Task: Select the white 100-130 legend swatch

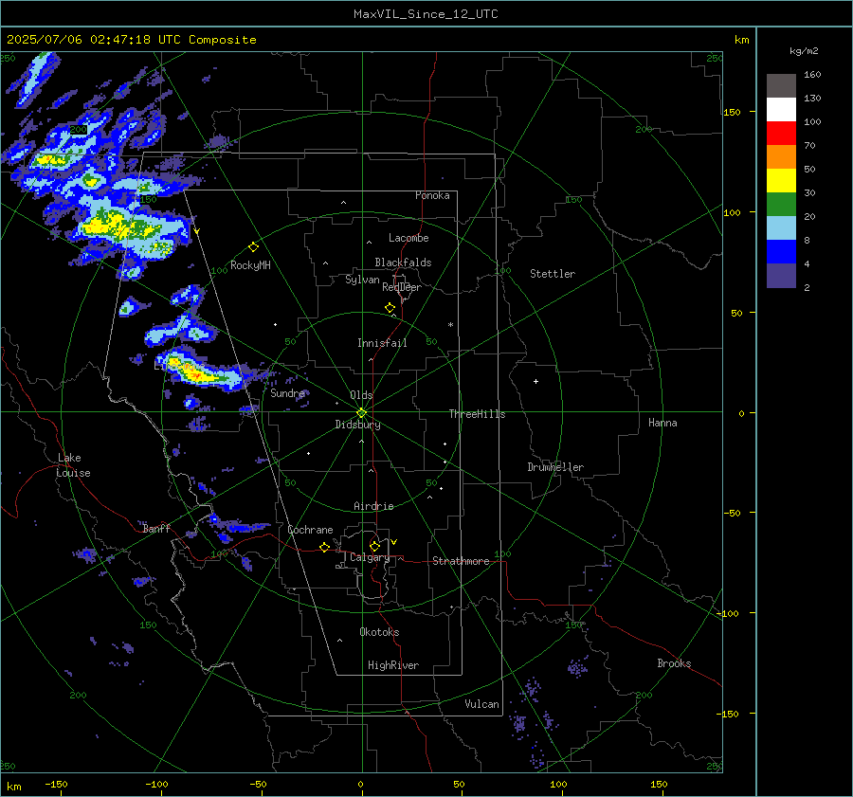Action: (x=781, y=109)
